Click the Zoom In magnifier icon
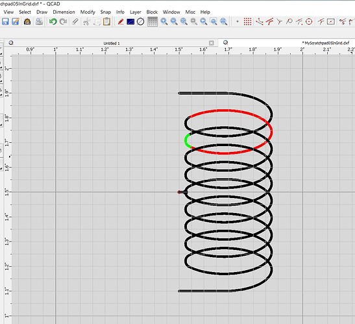This screenshot has height=324, width=355. pos(164,21)
